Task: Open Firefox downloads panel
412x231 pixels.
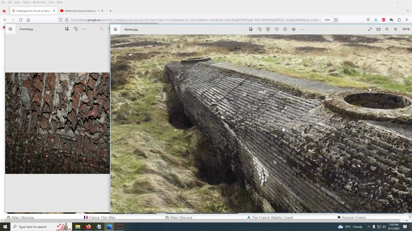Action: tap(376, 20)
